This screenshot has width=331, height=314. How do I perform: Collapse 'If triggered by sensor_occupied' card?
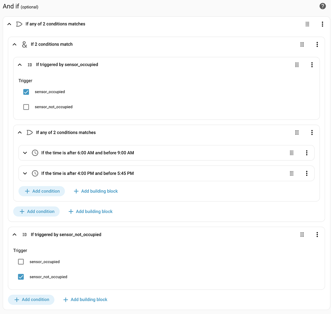coord(20,65)
